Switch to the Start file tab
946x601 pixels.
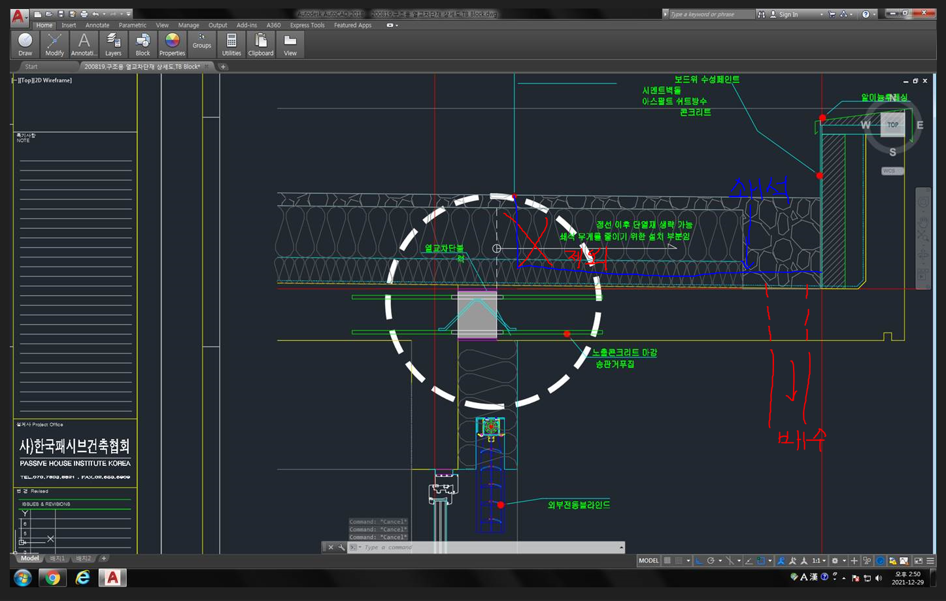pyautogui.click(x=31, y=67)
